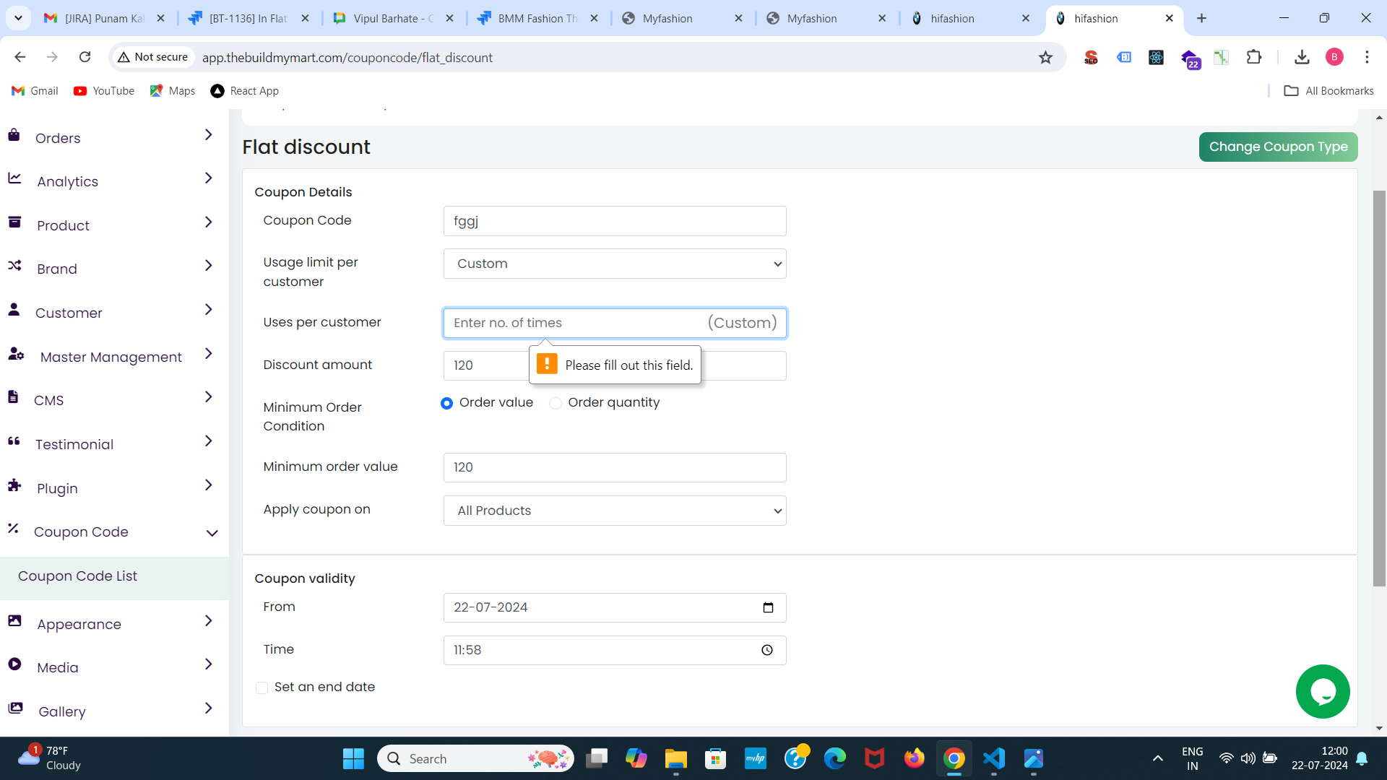Open a new browser tab
The image size is (1387, 780).
pyautogui.click(x=1201, y=18)
